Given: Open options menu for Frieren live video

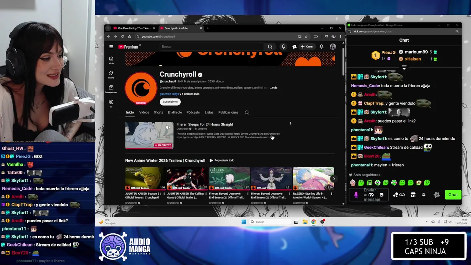Looking at the screenshot, I should click(290, 124).
